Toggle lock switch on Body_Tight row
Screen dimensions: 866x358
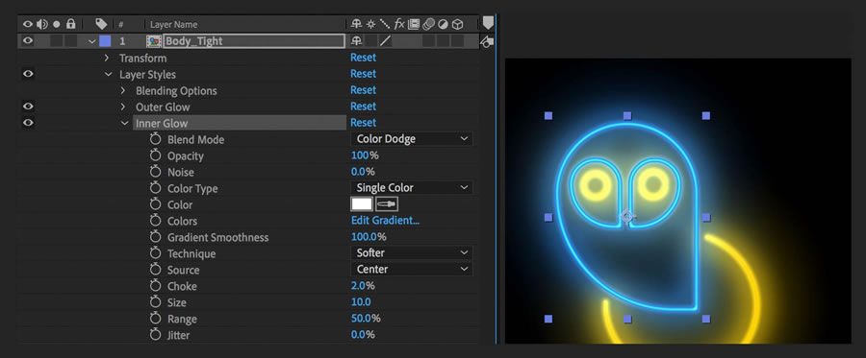[x=70, y=40]
